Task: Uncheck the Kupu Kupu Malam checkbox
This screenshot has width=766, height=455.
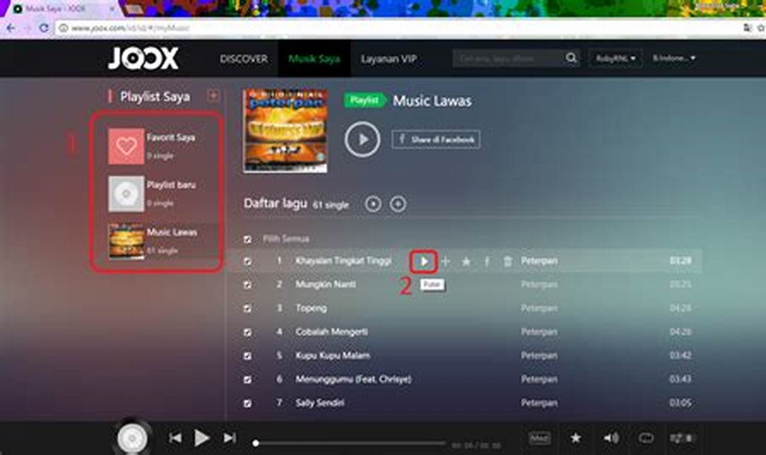Action: click(x=248, y=356)
